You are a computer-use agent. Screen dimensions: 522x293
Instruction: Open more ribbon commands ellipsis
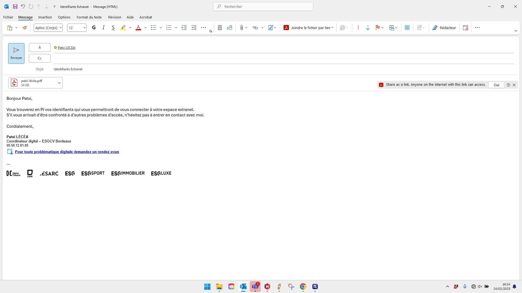coord(477,28)
